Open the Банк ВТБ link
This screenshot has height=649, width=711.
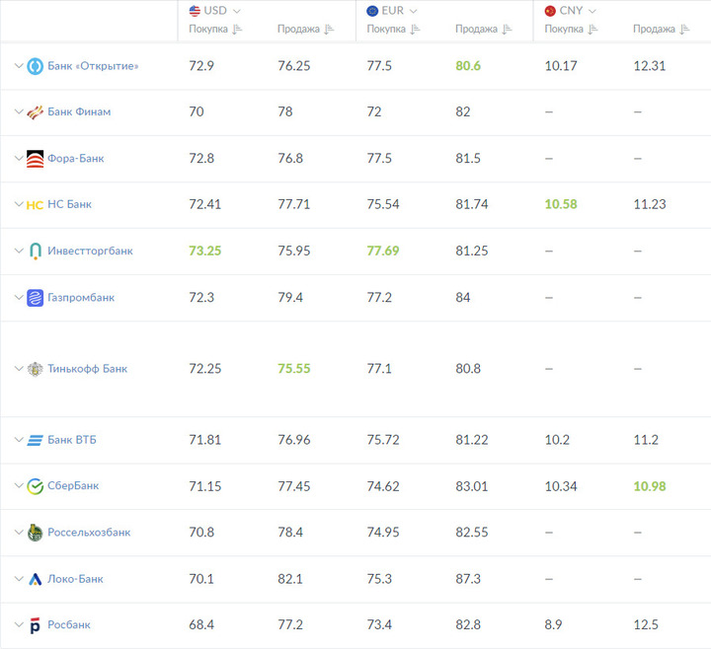coord(72,440)
